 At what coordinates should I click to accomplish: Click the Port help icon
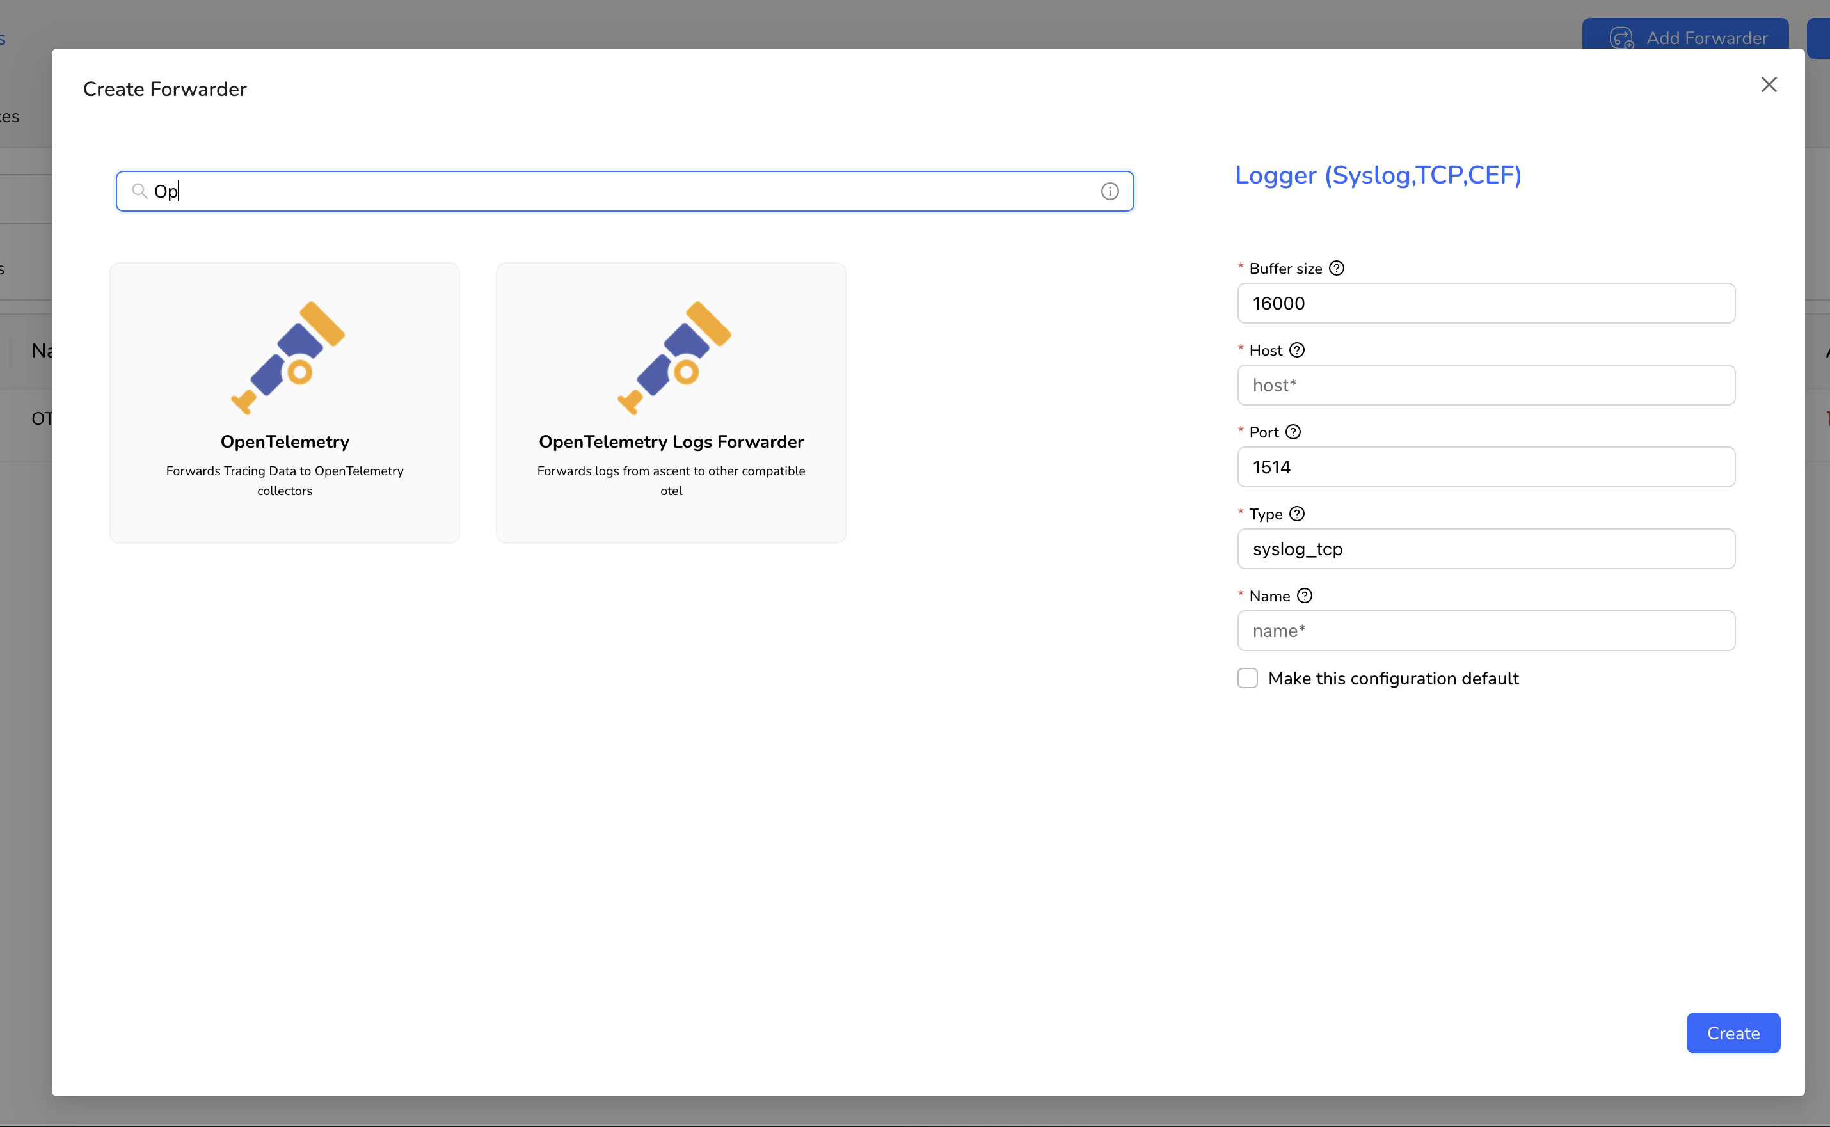(1293, 432)
